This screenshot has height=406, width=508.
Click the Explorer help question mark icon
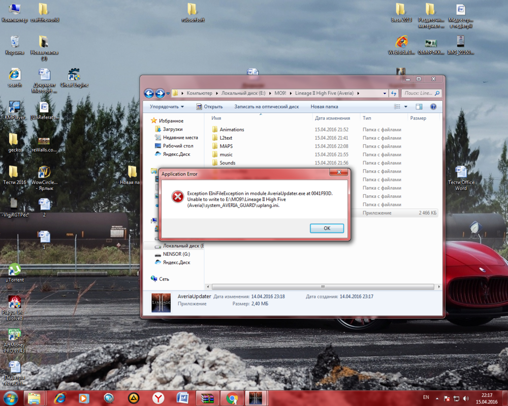click(433, 107)
